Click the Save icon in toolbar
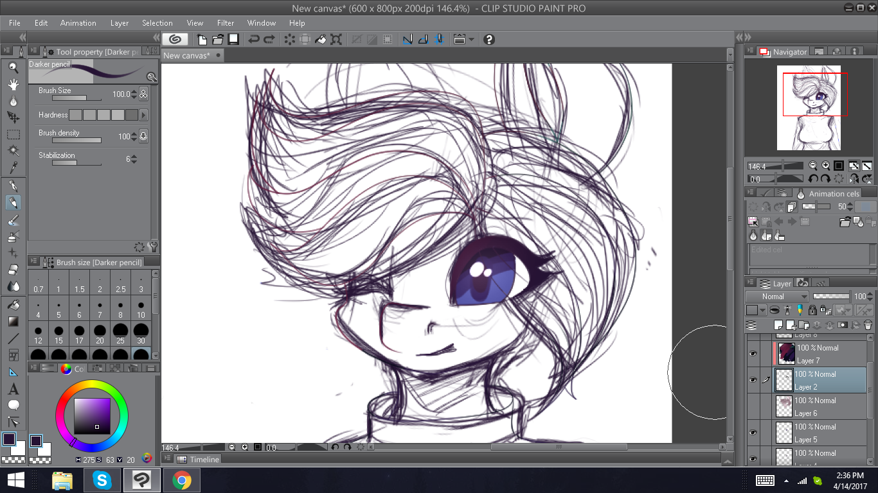Screen dimensions: 878x493 pyautogui.click(x=234, y=39)
